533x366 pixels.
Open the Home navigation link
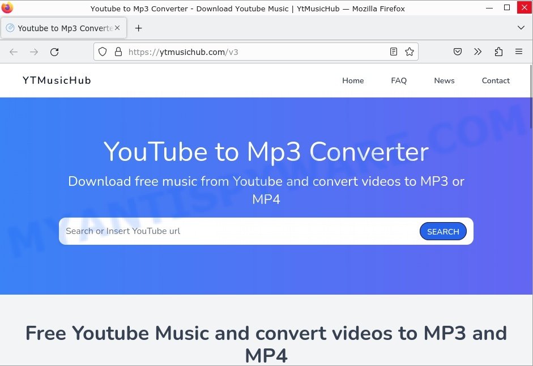(x=353, y=80)
